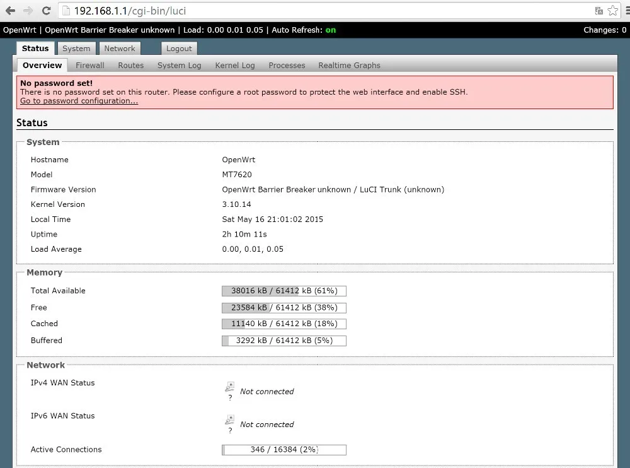Switch to the Routes subtab
630x468 pixels.
click(131, 65)
